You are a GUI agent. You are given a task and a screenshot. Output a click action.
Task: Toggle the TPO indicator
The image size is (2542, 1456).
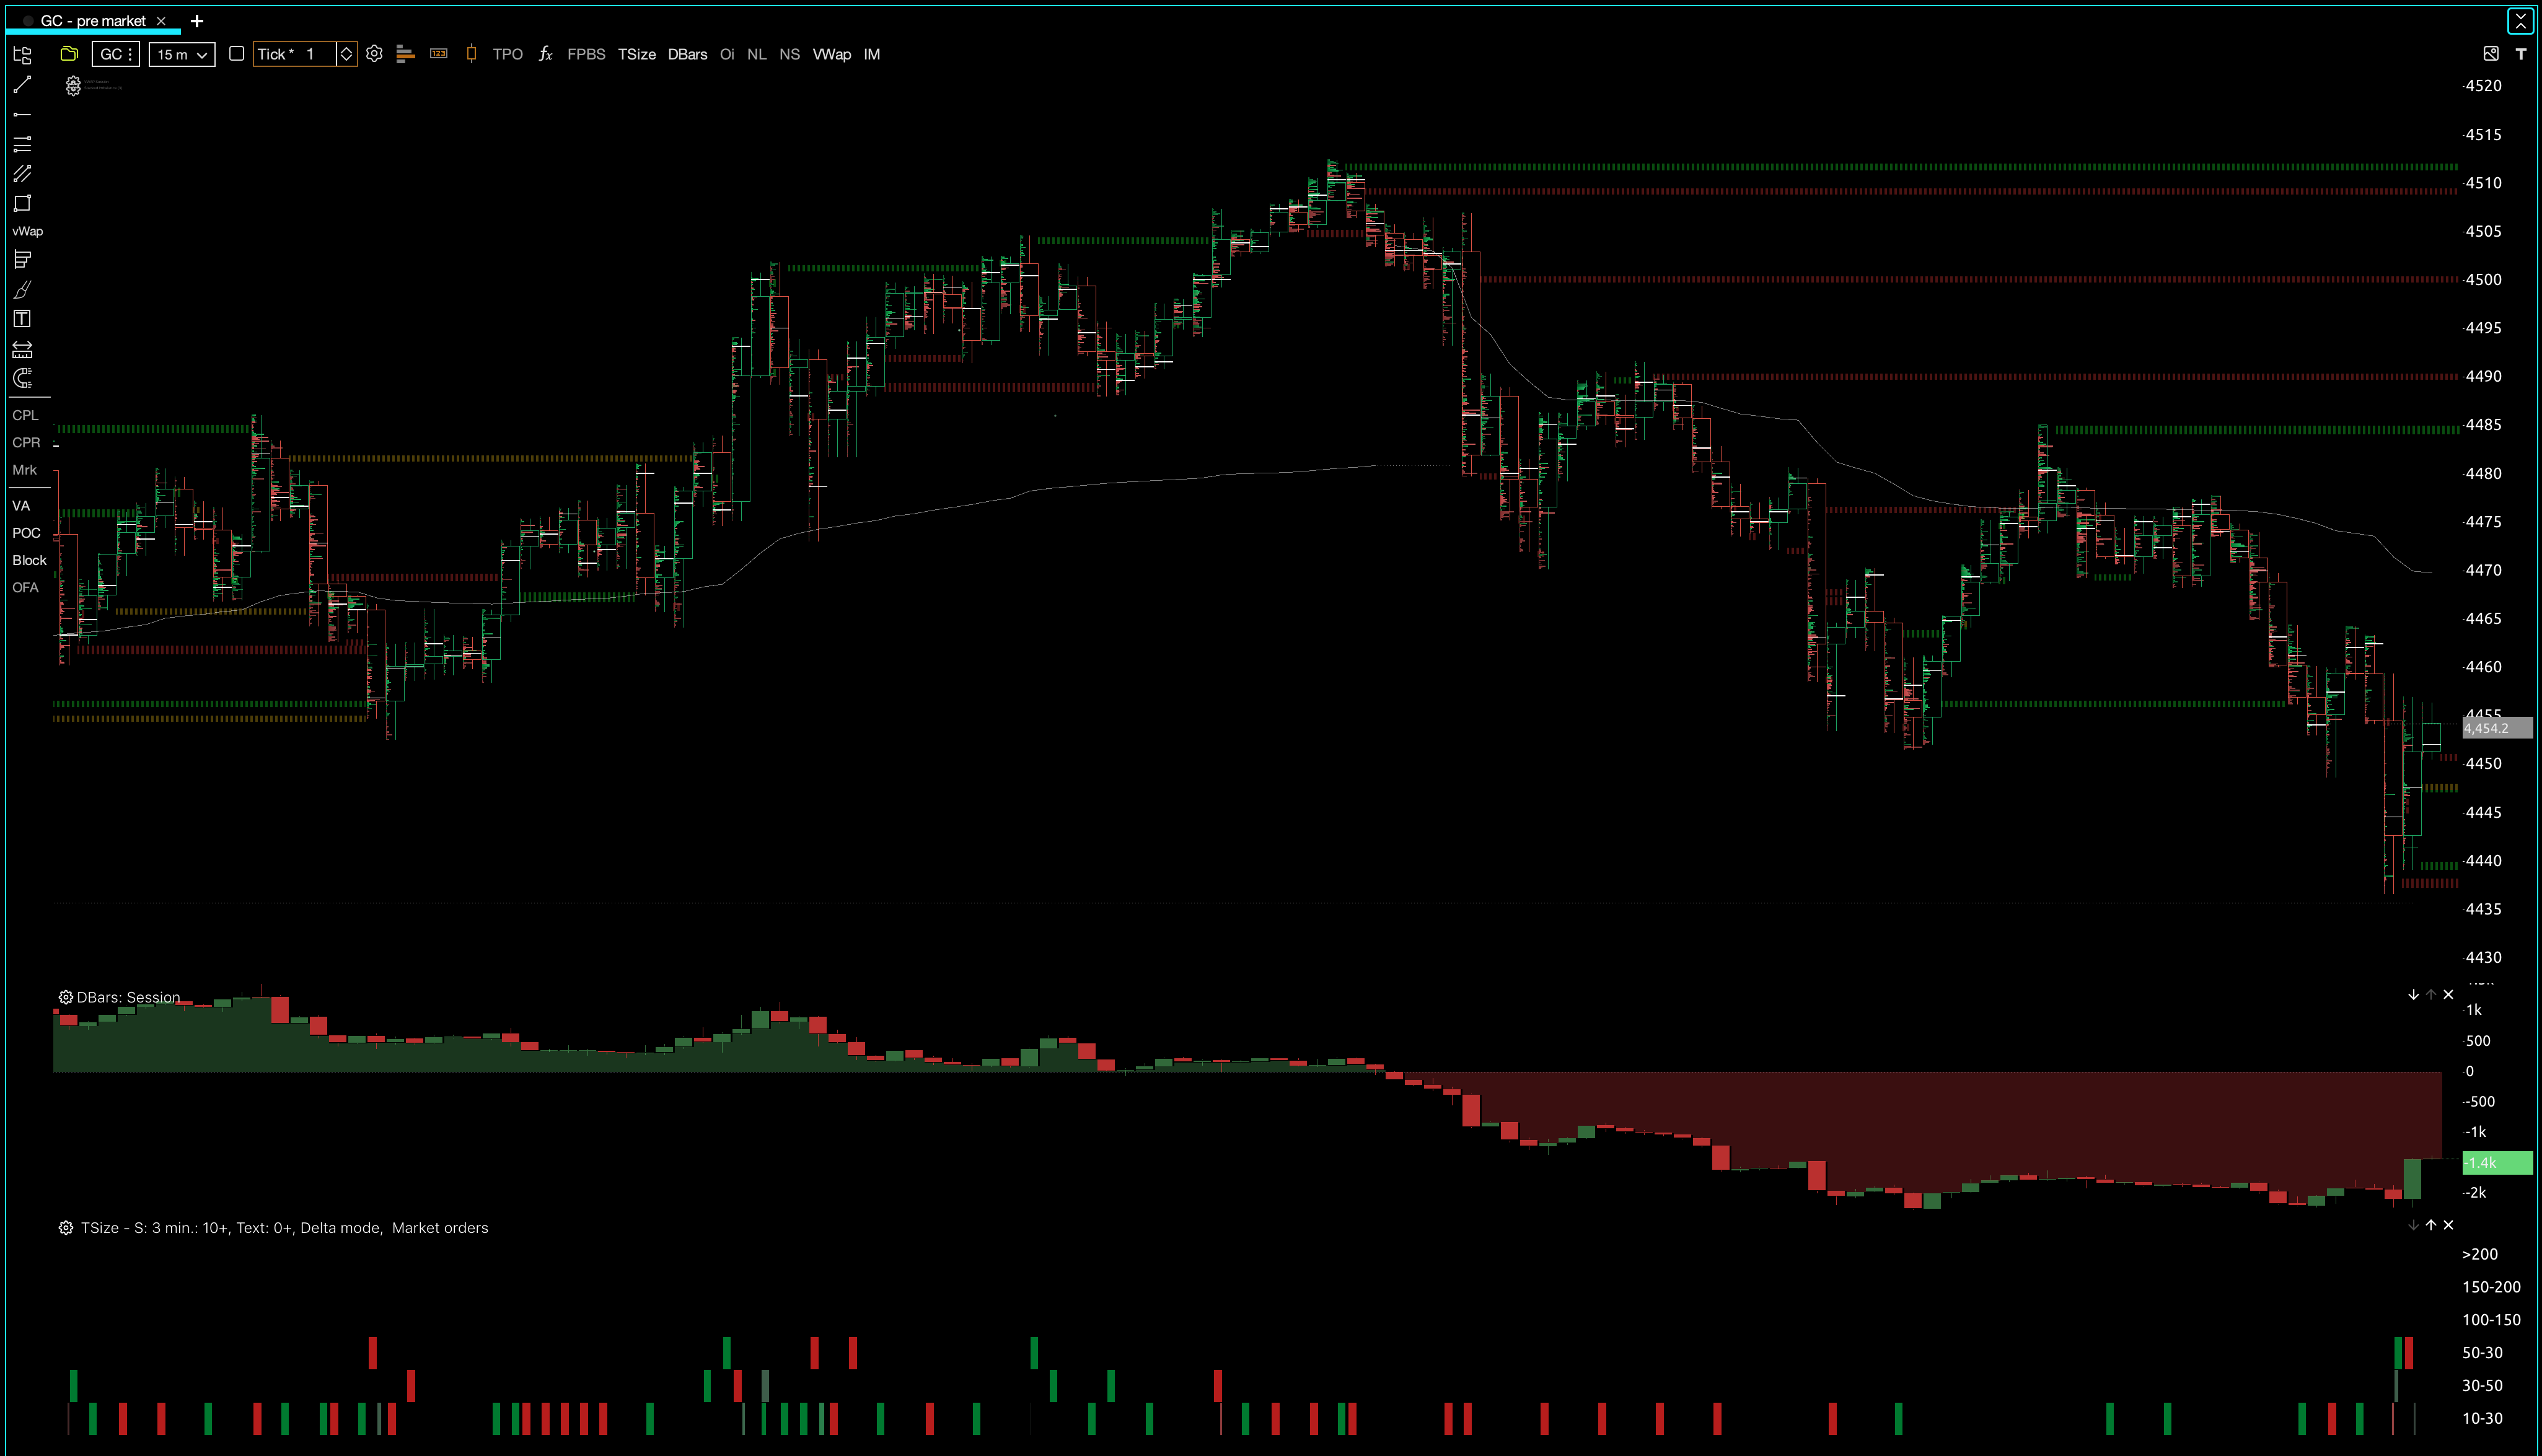tap(507, 54)
